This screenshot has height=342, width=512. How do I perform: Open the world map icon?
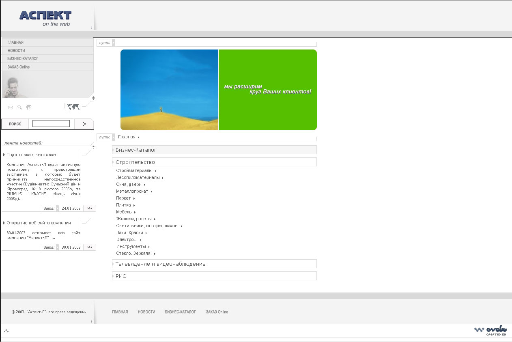(x=73, y=107)
